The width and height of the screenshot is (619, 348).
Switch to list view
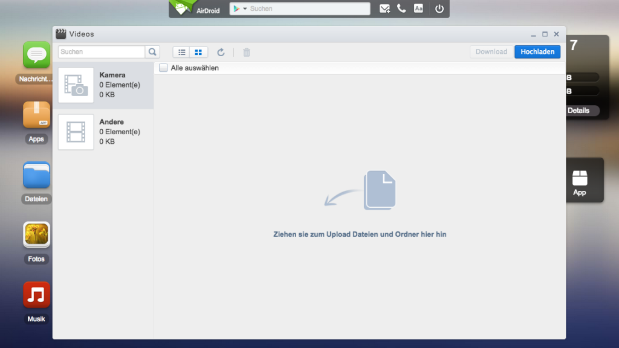point(182,52)
